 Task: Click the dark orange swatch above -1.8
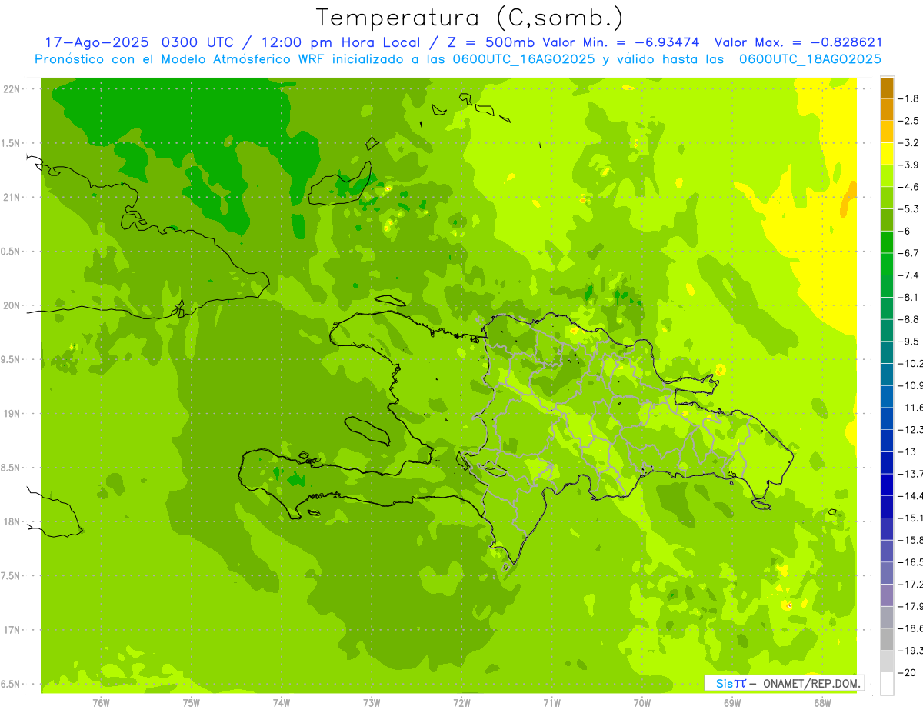tap(888, 87)
